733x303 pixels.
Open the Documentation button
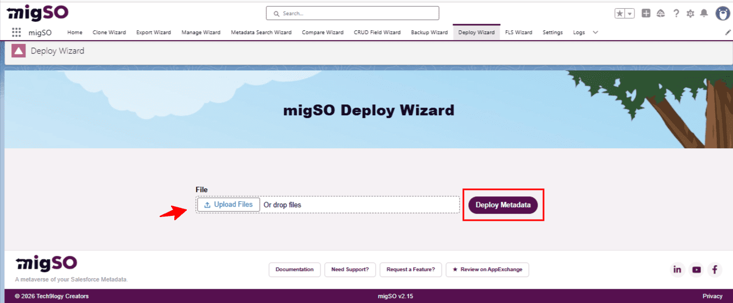[x=294, y=269]
